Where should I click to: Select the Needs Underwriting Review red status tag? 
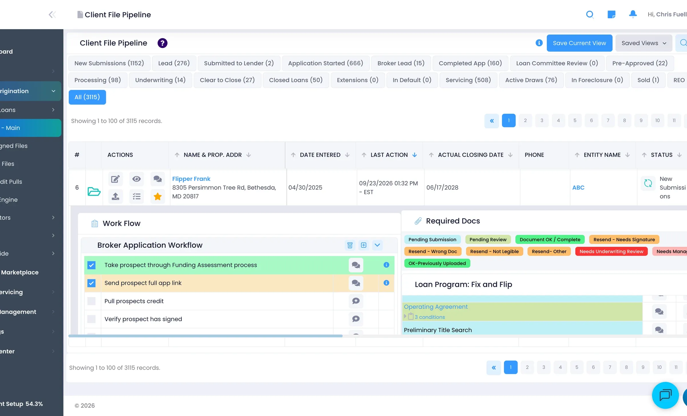click(611, 251)
